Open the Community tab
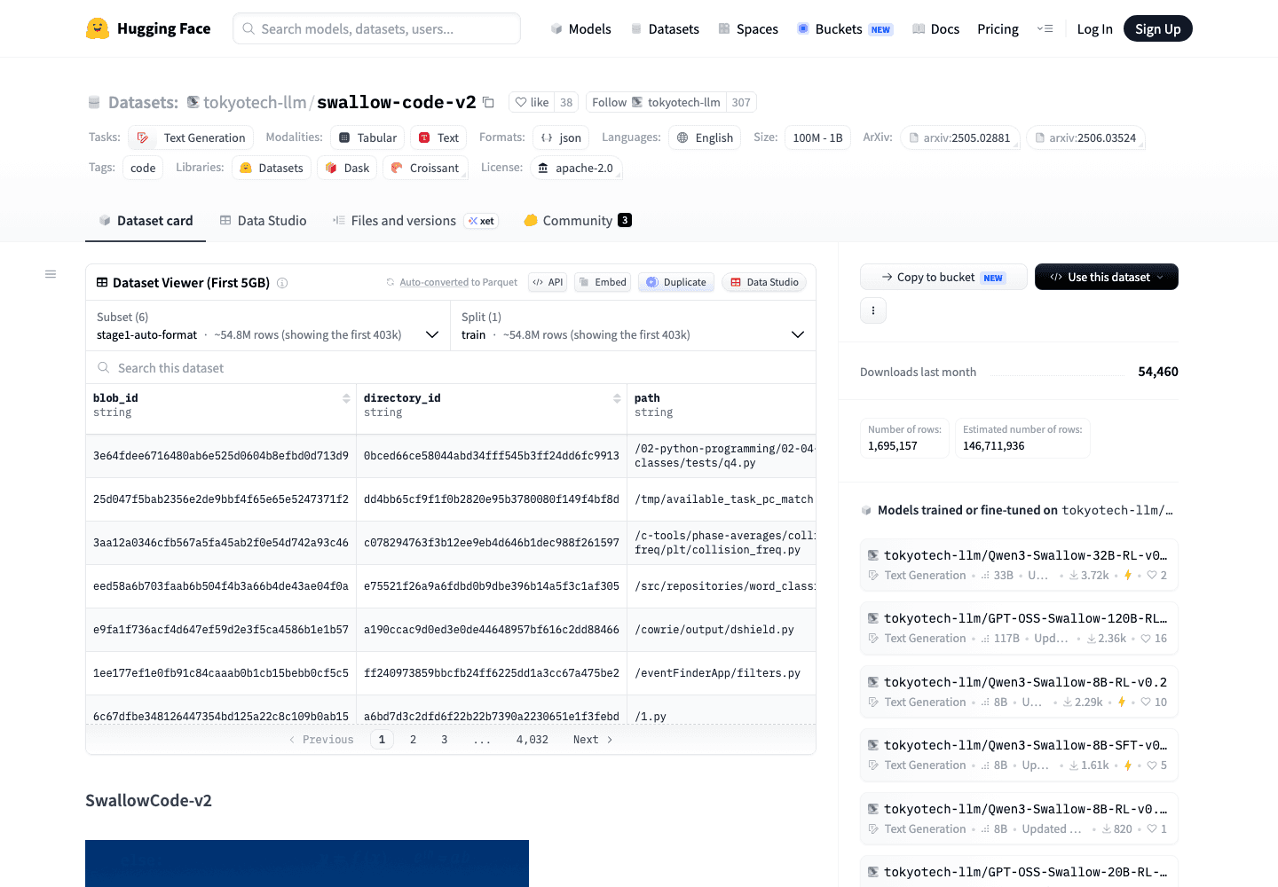Image resolution: width=1278 pixels, height=887 pixels. coord(578,220)
